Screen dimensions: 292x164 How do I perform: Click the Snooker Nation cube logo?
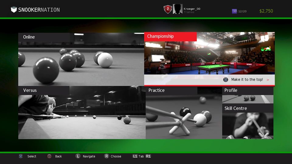pyautogui.click(x=14, y=10)
